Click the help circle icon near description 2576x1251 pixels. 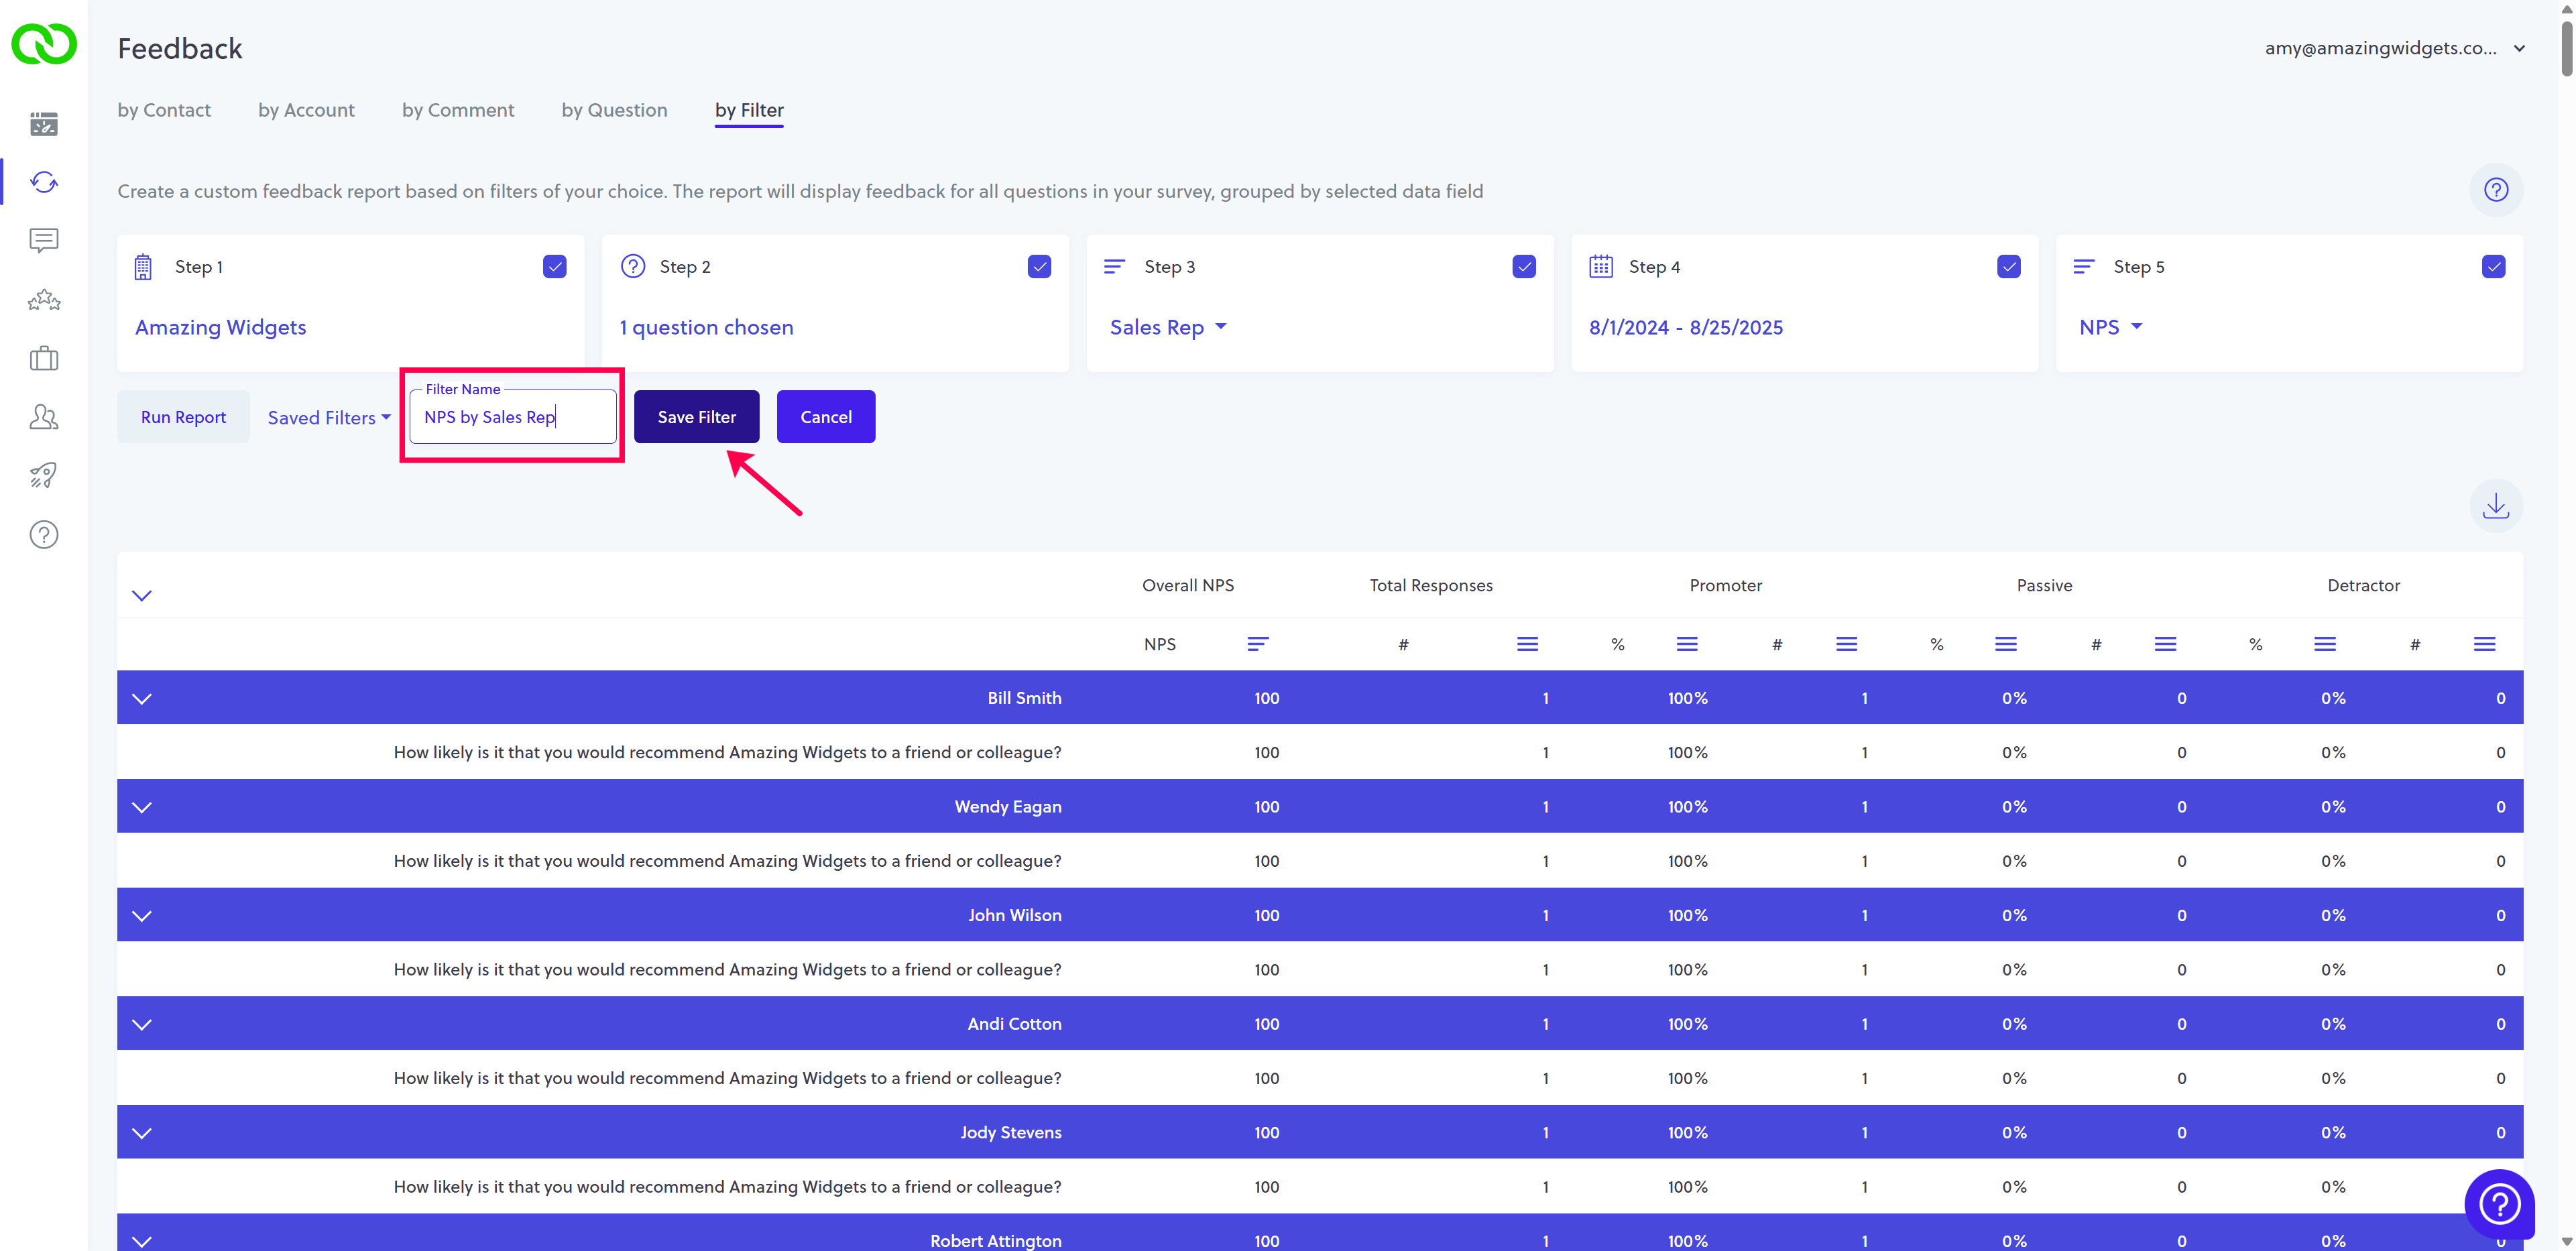[x=2496, y=190]
